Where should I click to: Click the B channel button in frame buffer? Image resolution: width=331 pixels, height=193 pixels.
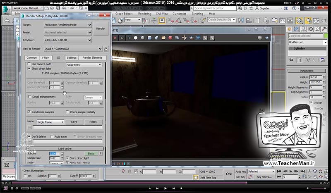[129, 38]
